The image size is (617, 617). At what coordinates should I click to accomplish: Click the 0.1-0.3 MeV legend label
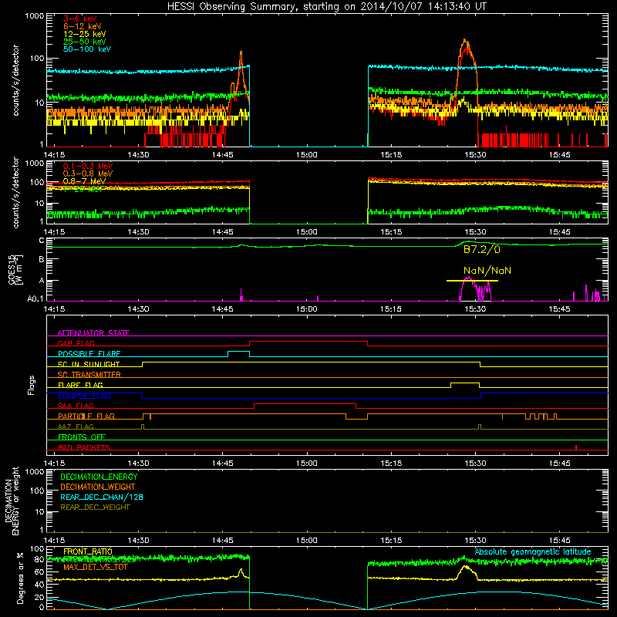click(x=88, y=166)
